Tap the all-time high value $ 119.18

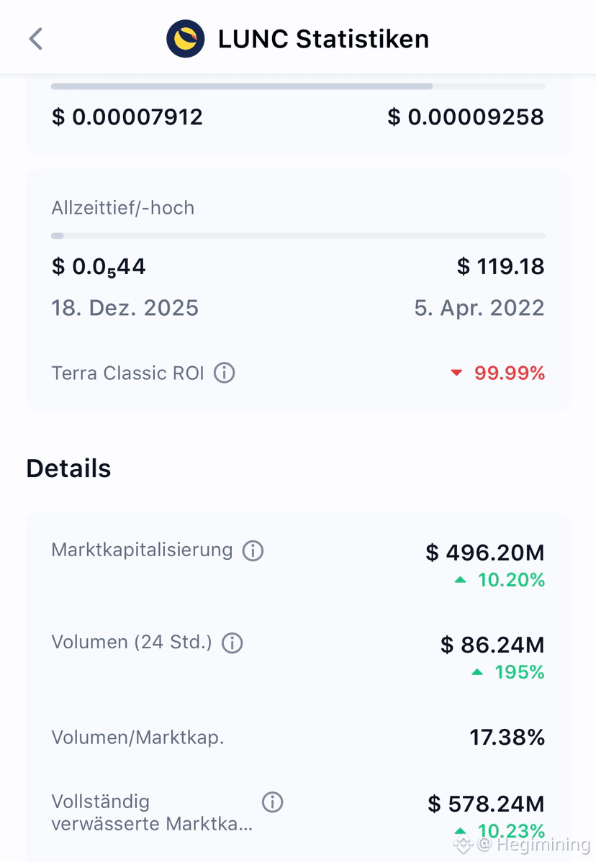(500, 267)
